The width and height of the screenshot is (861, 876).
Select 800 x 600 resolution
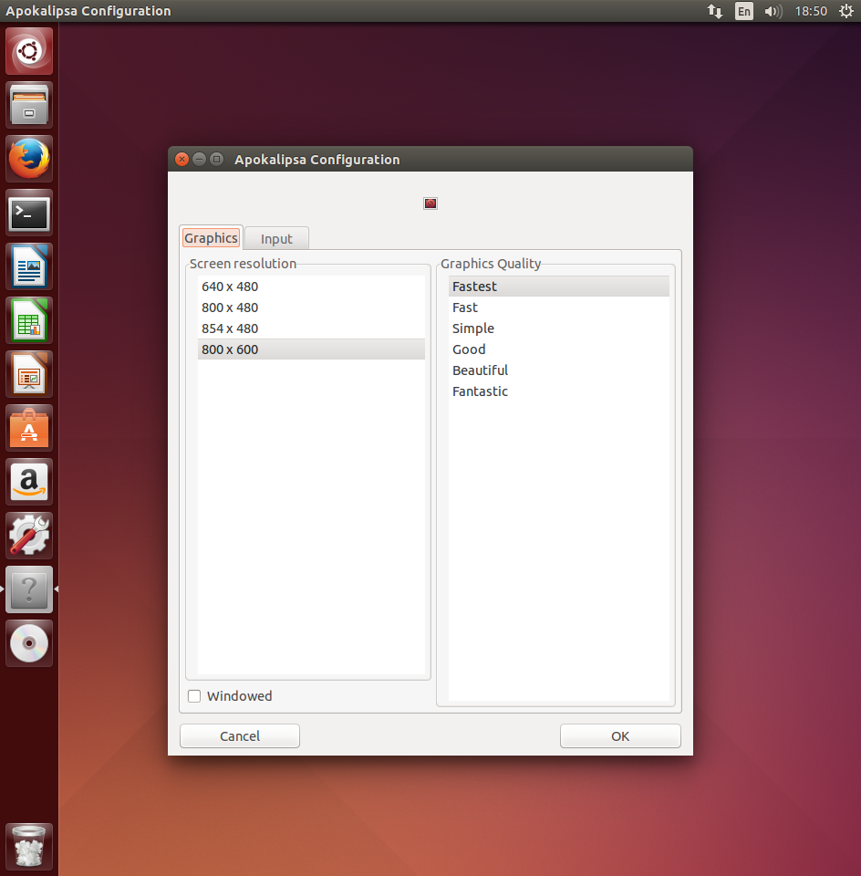coord(311,349)
